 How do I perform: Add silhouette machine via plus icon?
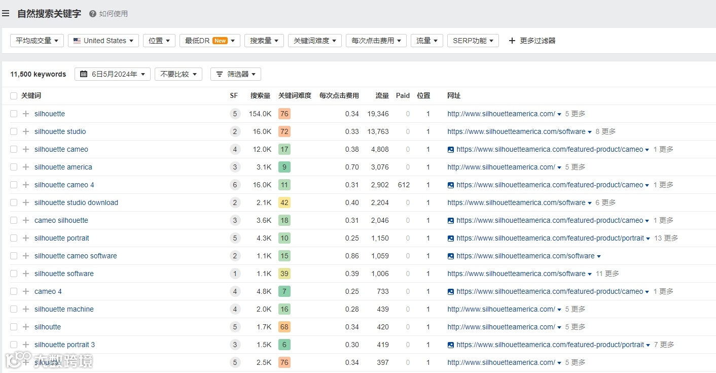pyautogui.click(x=26, y=309)
